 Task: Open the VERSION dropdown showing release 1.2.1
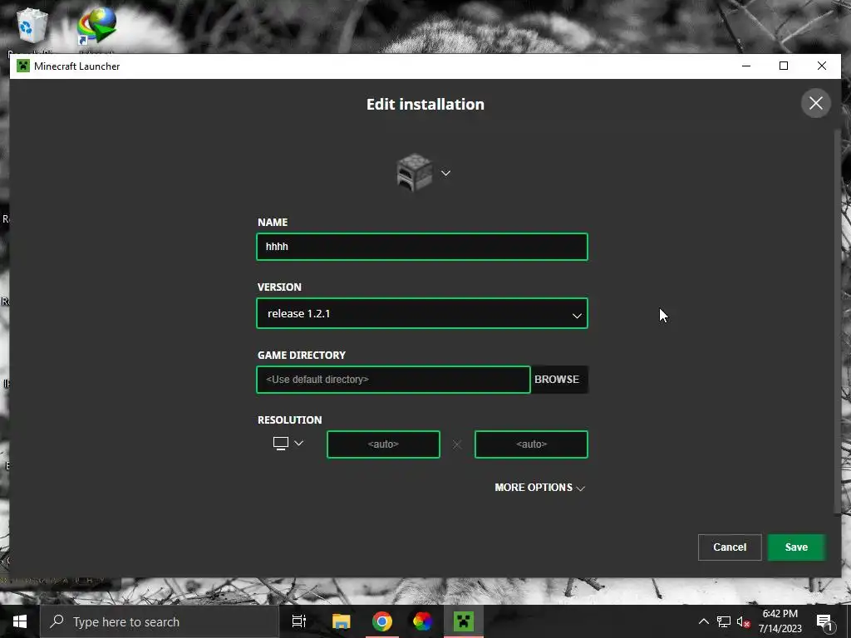tap(422, 313)
